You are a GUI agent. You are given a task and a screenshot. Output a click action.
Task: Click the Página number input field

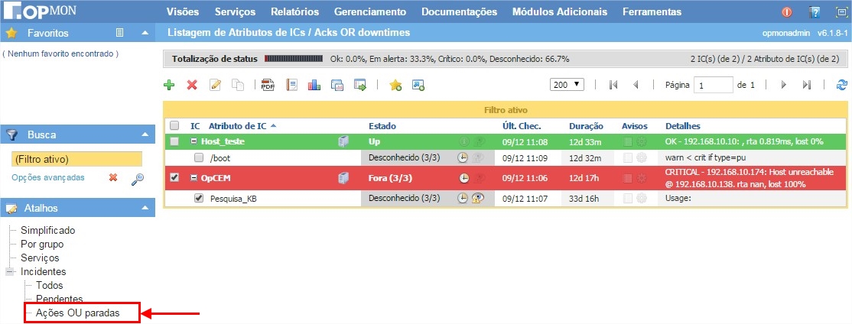(713, 86)
